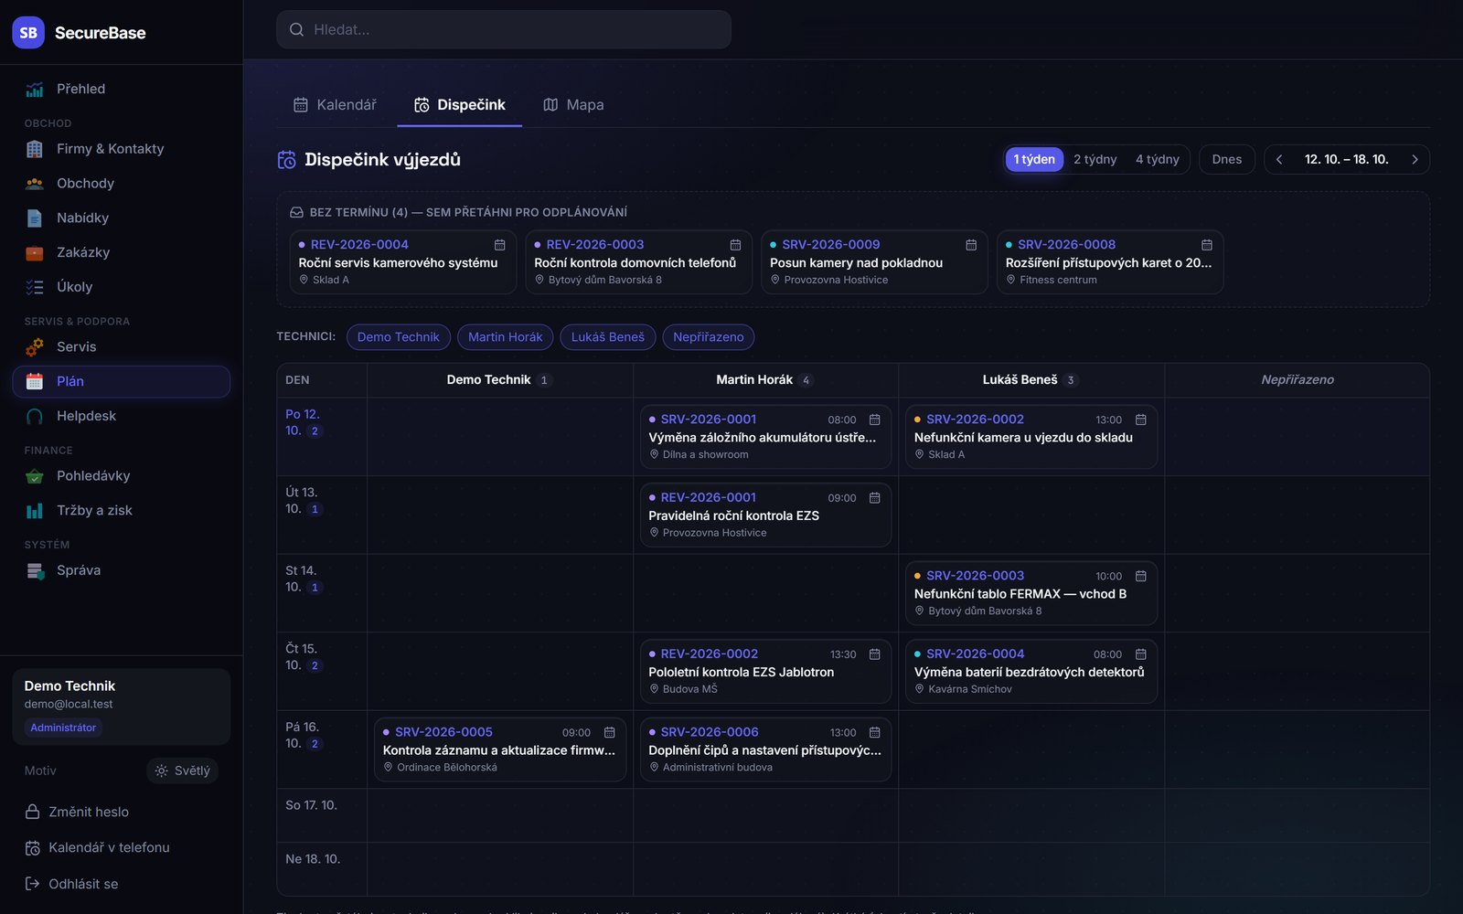Open Firmy & Kontakty section
Screen dimensions: 1463x914
(122, 149)
